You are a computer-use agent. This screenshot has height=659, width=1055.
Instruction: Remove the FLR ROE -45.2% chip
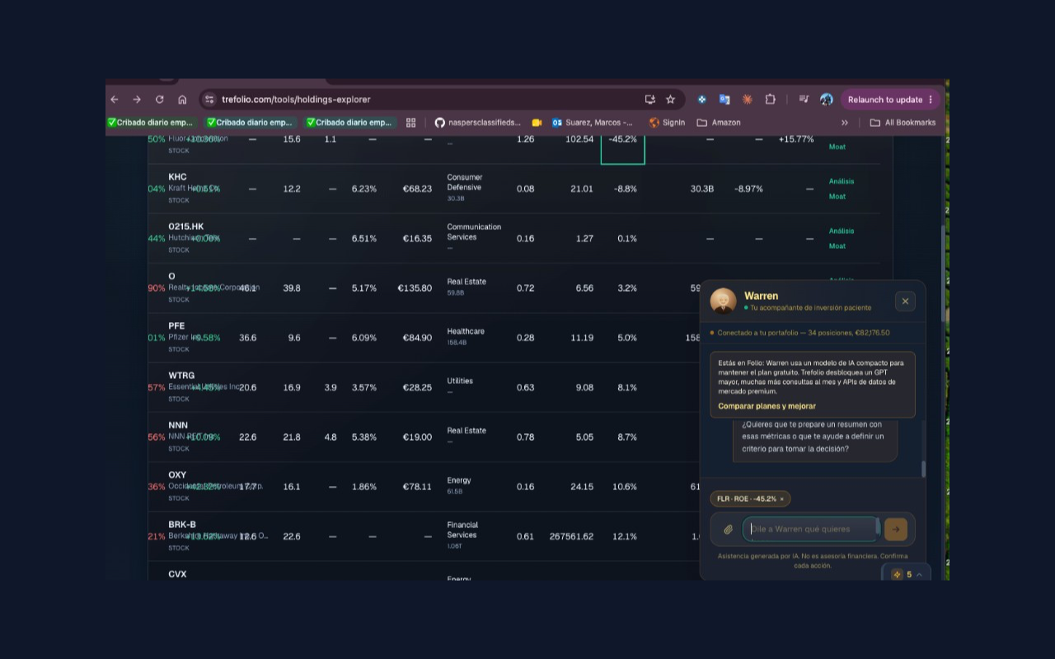pyautogui.click(x=782, y=499)
